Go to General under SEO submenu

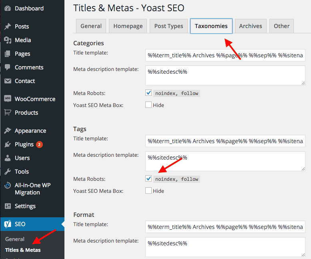click(15, 239)
